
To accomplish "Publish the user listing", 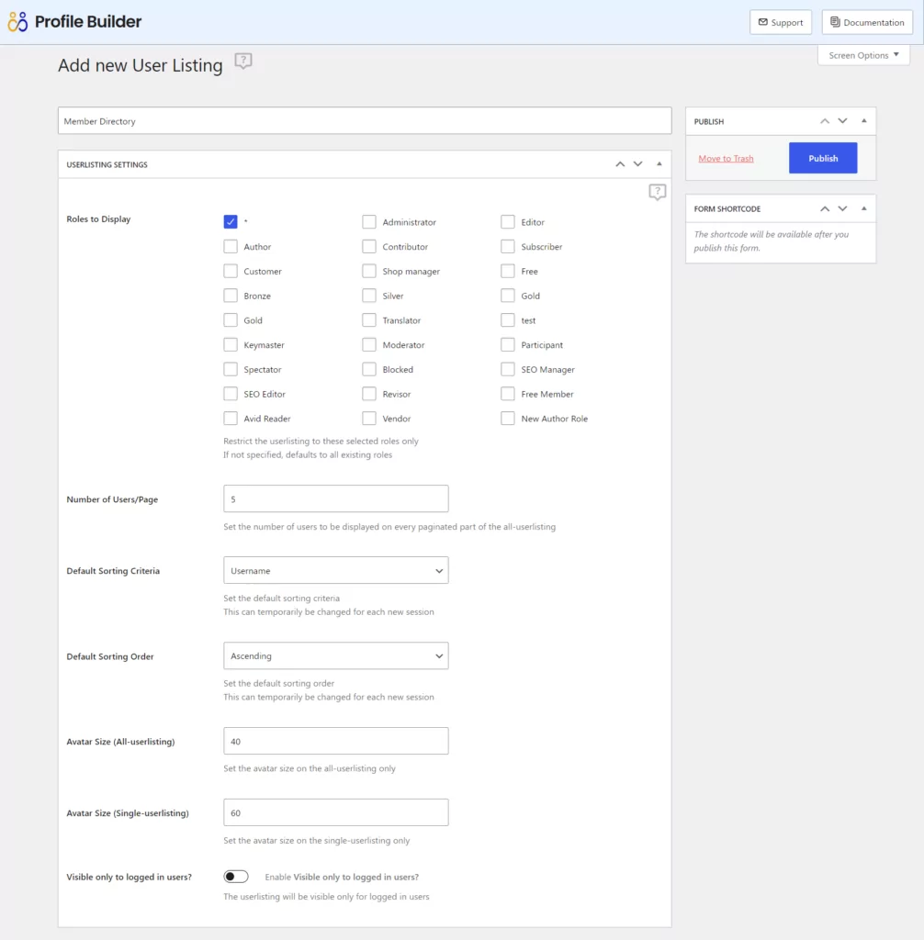I will [x=823, y=158].
